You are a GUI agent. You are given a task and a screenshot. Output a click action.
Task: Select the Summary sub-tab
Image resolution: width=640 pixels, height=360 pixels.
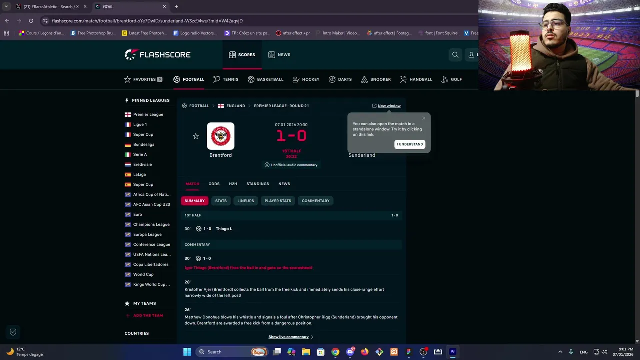coord(195,201)
